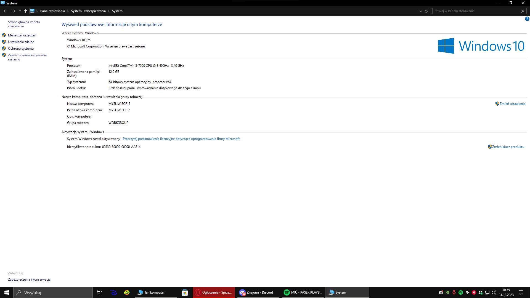Screen dimensions: 530x298
Task: Open Menedżer urządzeń link
Action: point(22,35)
